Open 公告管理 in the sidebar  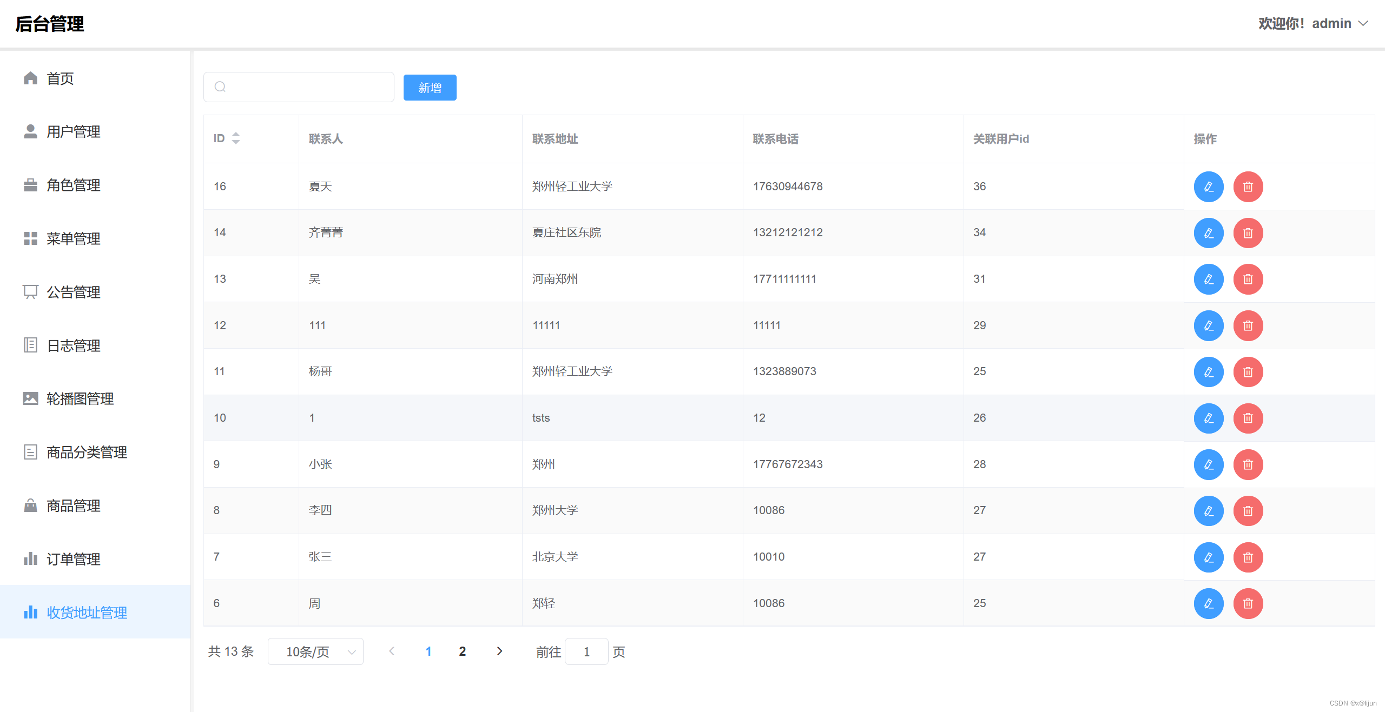tap(95, 292)
